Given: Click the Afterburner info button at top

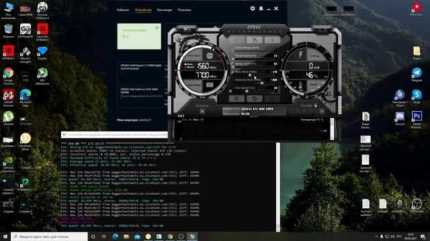Looking at the screenshot, I should [272, 40].
